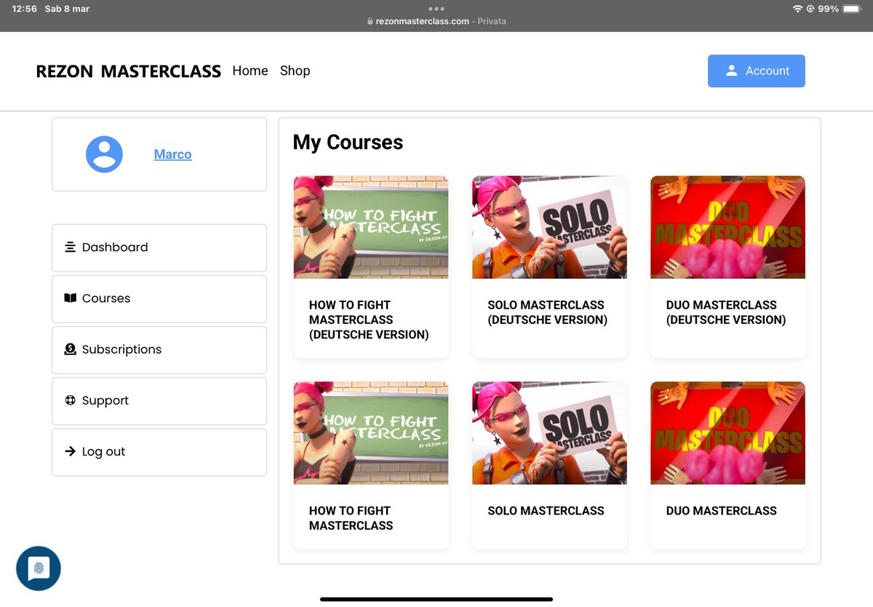Open HOW TO FIGHT MASTERCLASS (DEUTSCHE VERSION) title

tap(369, 320)
